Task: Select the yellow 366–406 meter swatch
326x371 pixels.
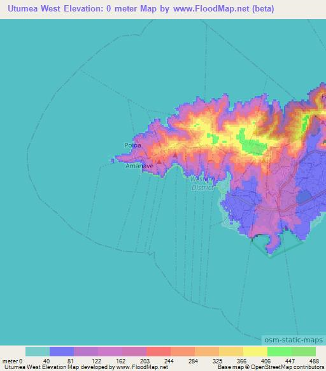Action: click(x=255, y=352)
